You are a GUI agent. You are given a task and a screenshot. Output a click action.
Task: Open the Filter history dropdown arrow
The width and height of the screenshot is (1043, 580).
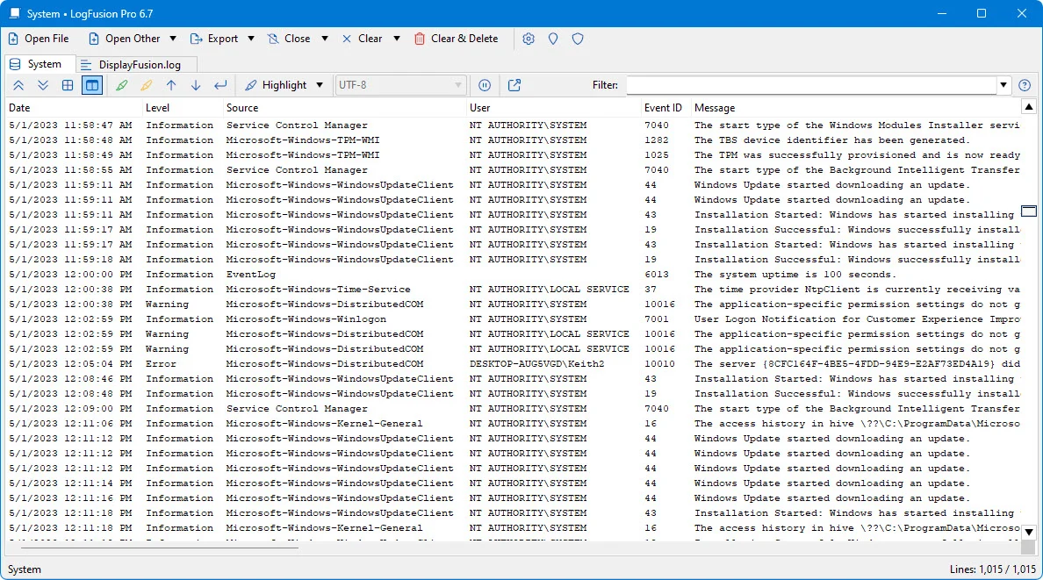tap(1003, 85)
